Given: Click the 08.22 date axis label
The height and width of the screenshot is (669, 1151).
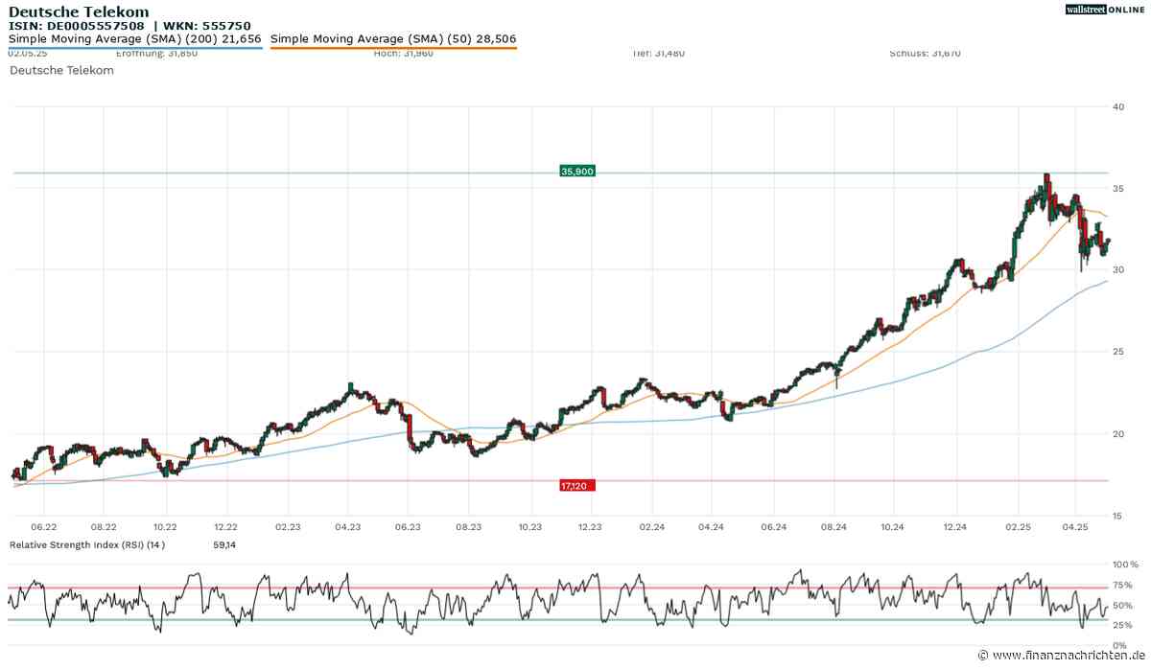Looking at the screenshot, I should [104, 526].
